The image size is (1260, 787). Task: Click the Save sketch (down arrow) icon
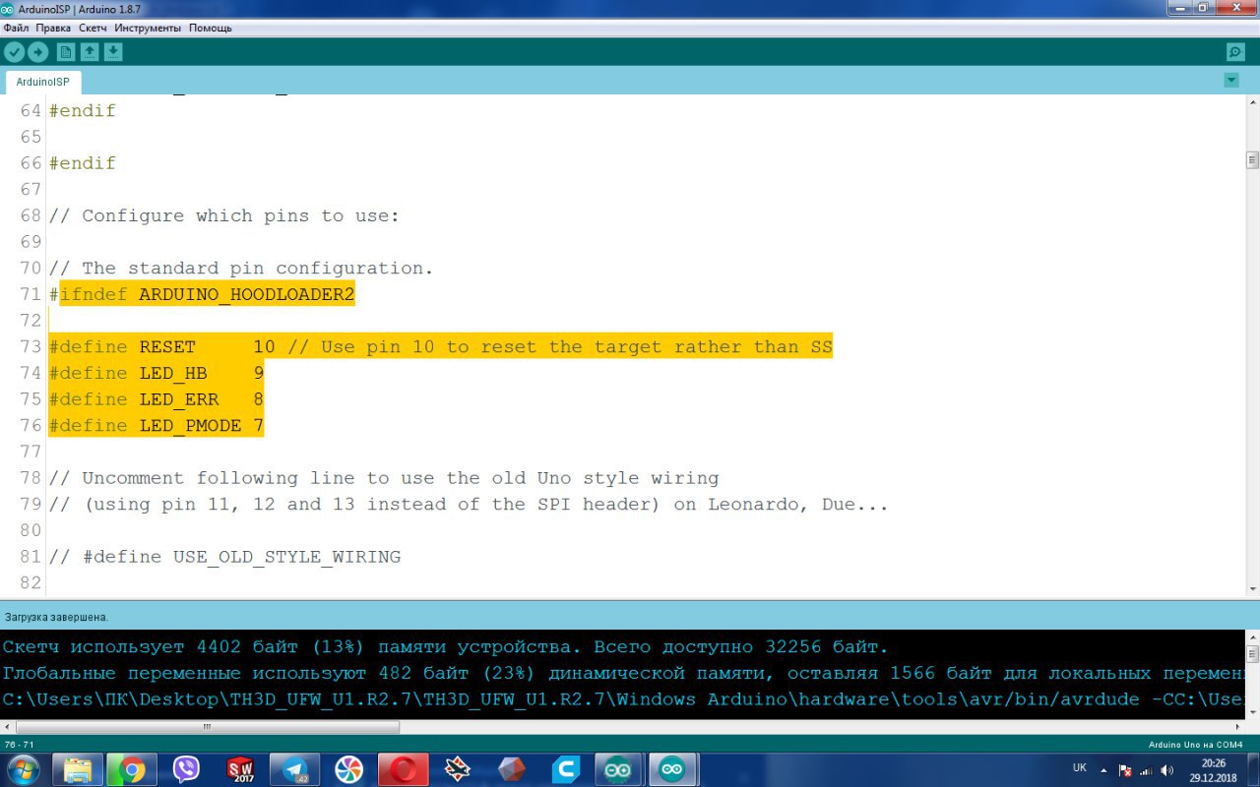(x=113, y=52)
